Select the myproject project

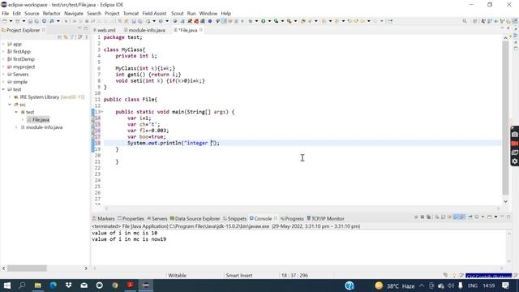tap(24, 67)
